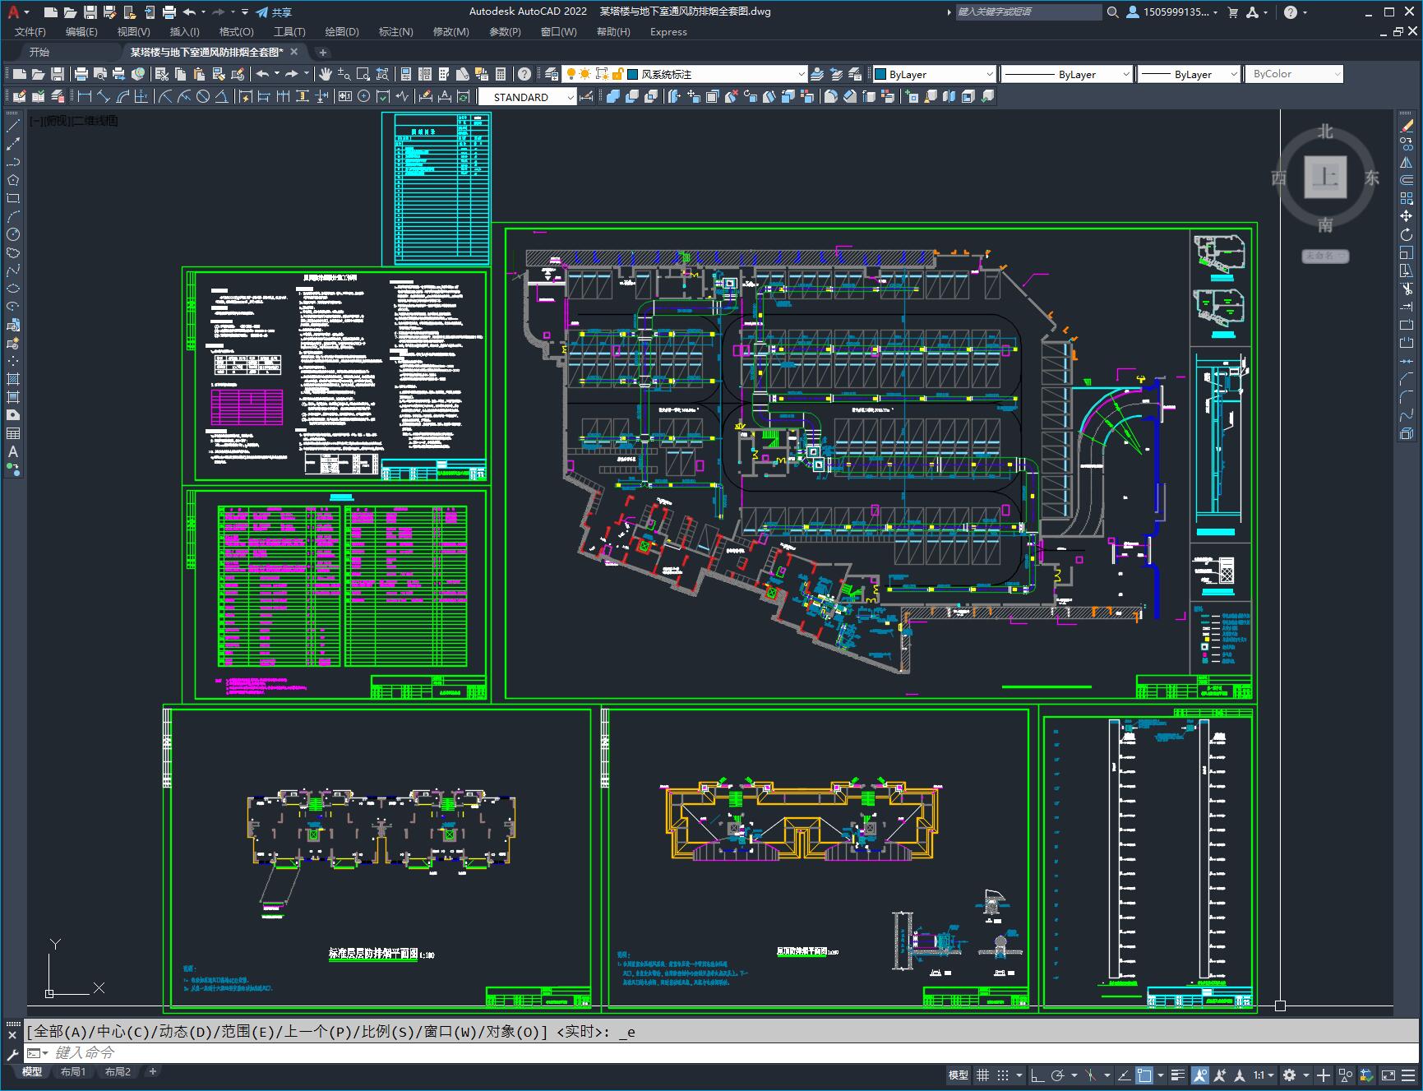The width and height of the screenshot is (1423, 1091).
Task: Select the Move modify tool
Action: pos(1407,216)
